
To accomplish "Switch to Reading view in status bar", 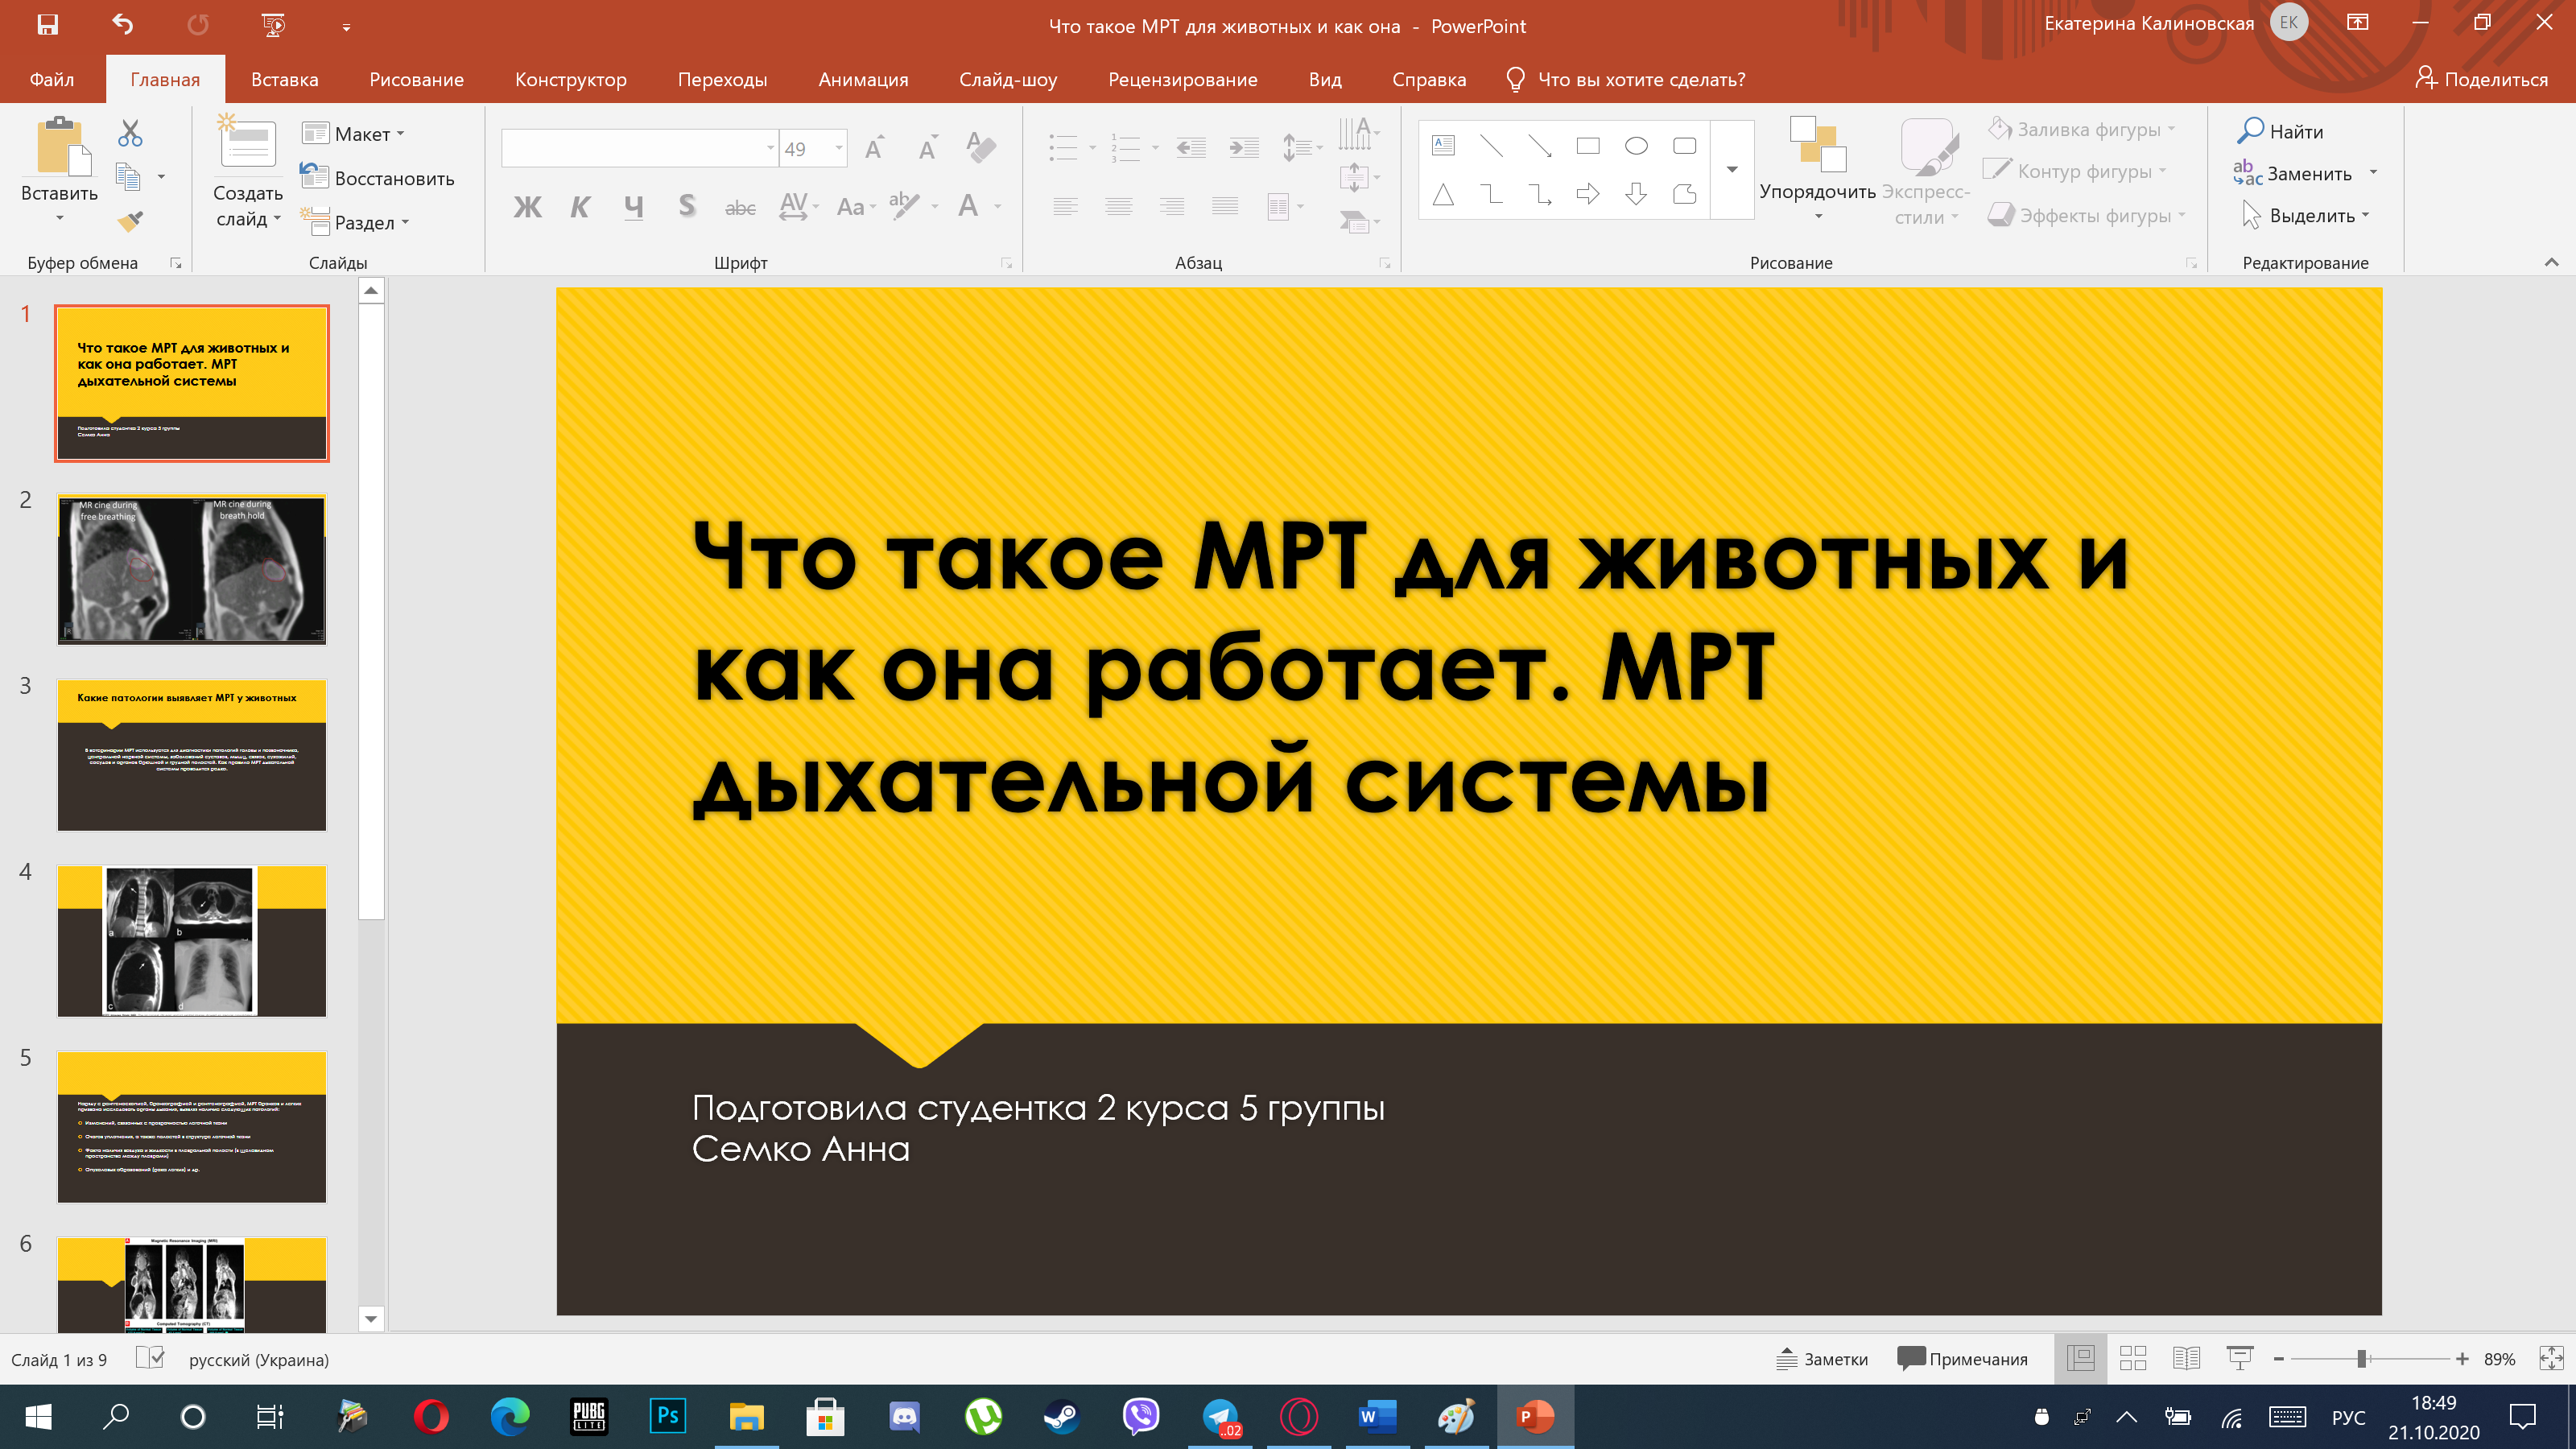I will click(x=2186, y=1358).
